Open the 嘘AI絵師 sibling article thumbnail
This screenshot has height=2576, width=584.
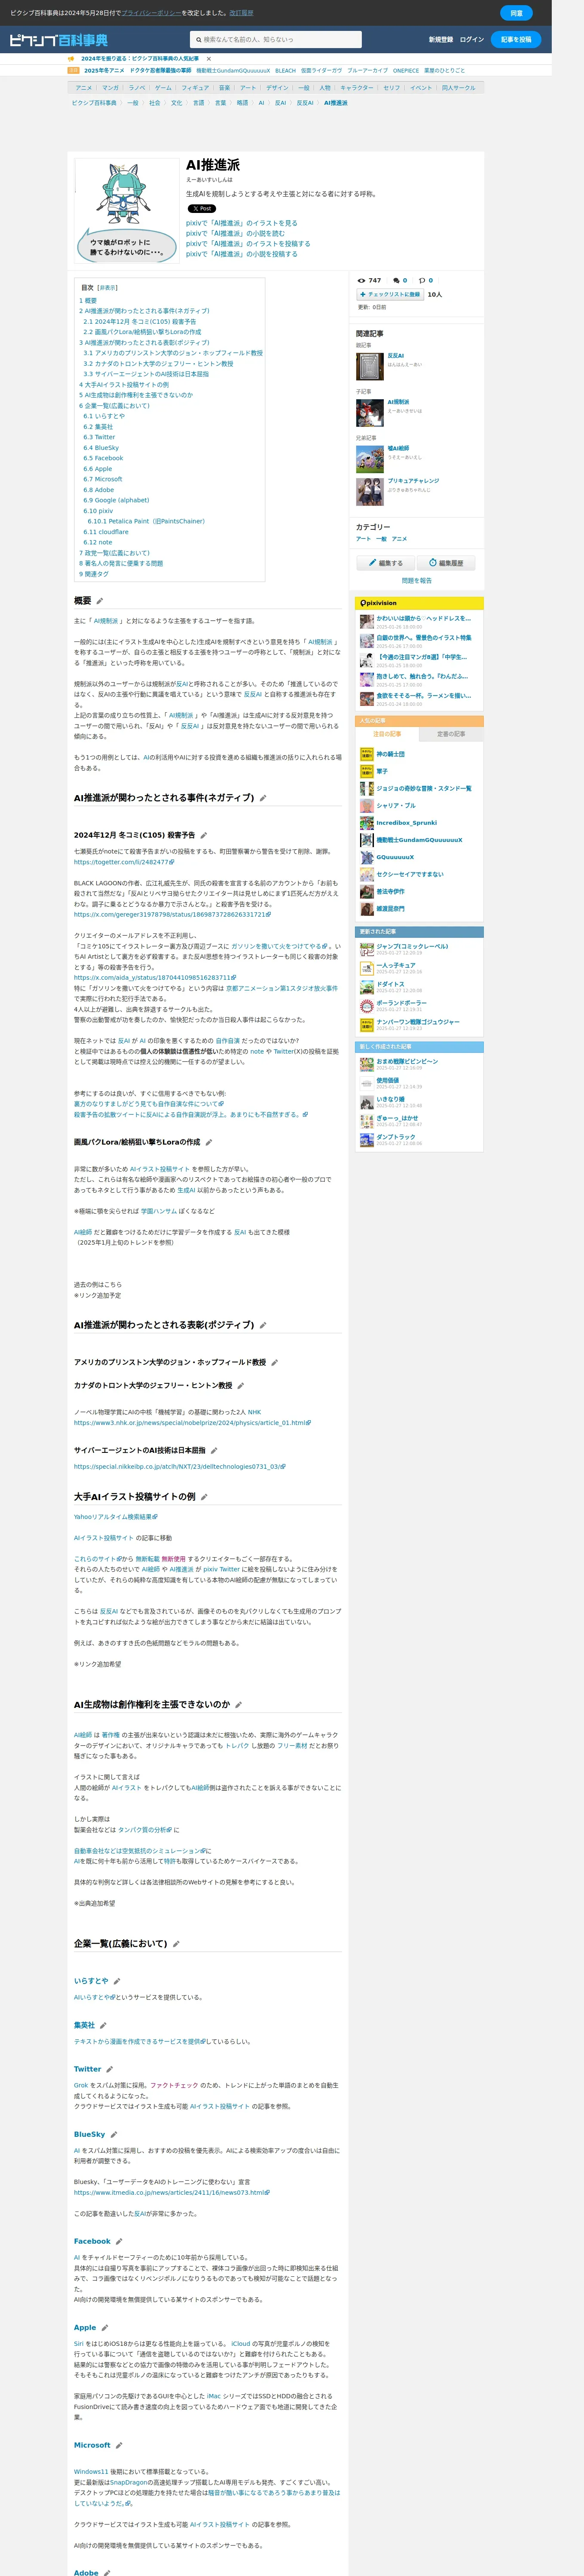click(x=370, y=458)
